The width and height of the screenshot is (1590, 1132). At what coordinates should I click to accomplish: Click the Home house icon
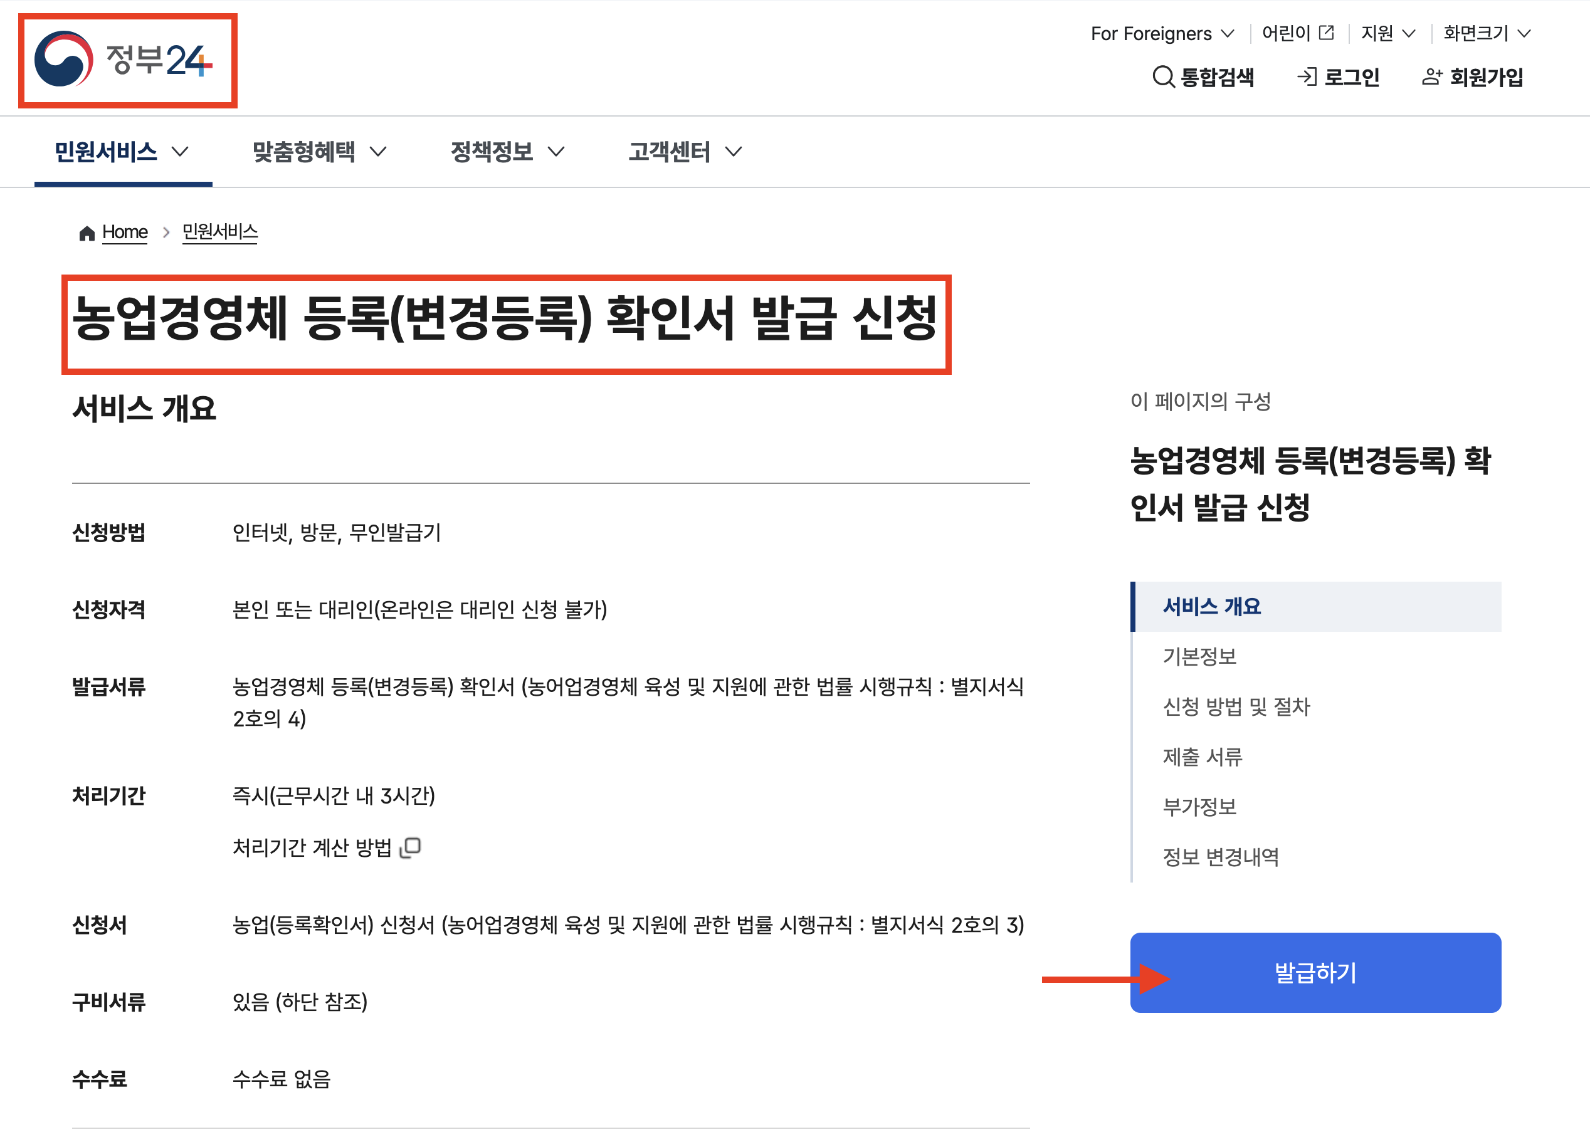pyautogui.click(x=87, y=233)
